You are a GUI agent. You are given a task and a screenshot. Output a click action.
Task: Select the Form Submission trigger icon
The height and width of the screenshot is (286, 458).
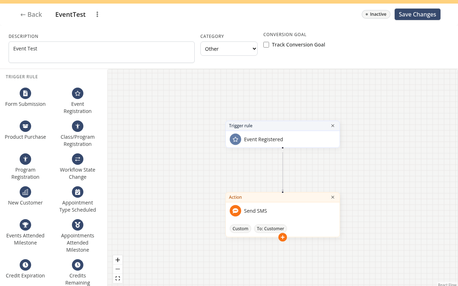tap(25, 93)
